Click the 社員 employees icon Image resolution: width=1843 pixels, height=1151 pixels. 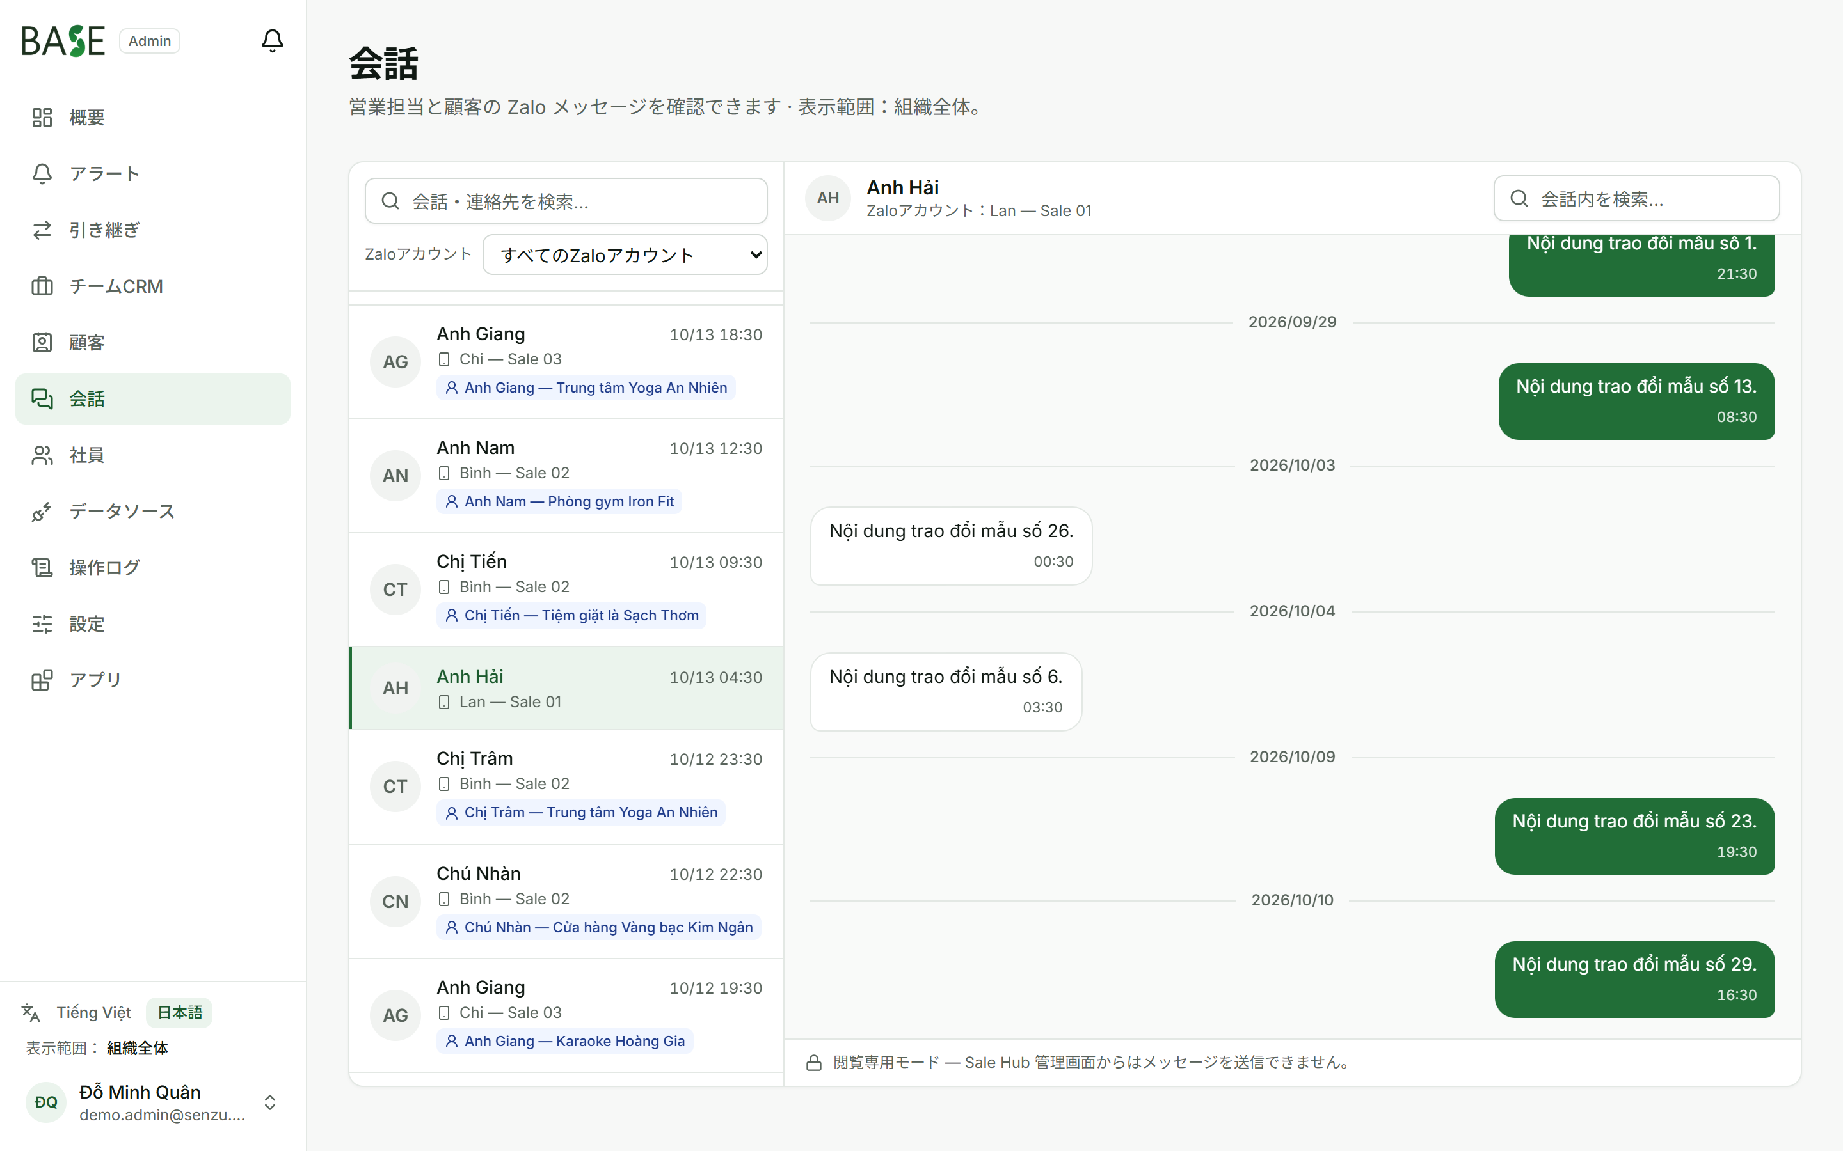coord(42,455)
